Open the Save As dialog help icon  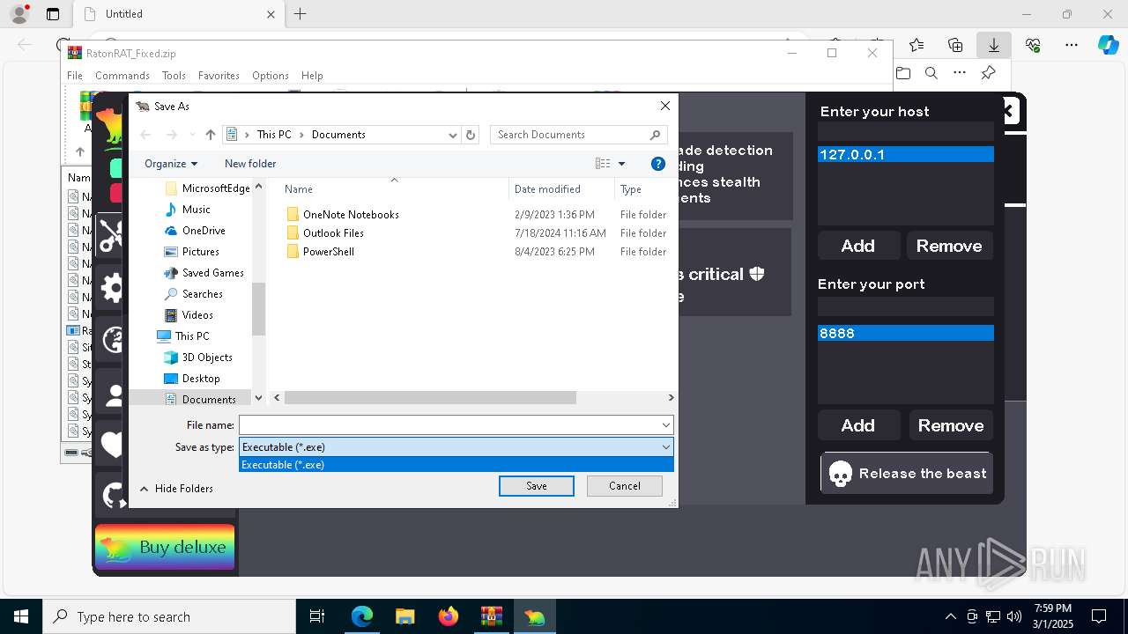click(657, 164)
